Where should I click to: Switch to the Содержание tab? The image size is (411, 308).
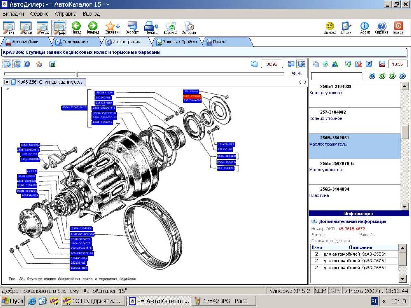click(75, 42)
